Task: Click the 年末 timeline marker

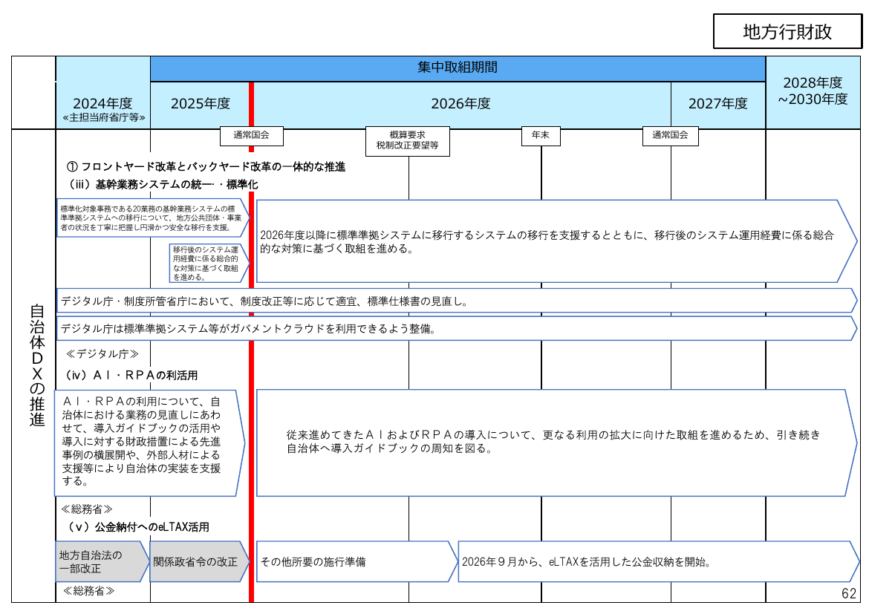Action: click(x=541, y=136)
